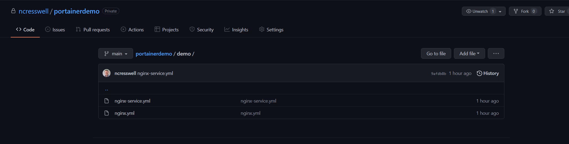Expand the Add file dropdown
This screenshot has width=569, height=144.
pyautogui.click(x=469, y=53)
